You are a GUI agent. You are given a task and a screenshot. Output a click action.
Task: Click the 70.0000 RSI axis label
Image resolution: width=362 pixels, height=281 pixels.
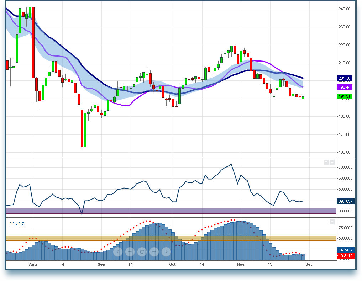click(345, 167)
